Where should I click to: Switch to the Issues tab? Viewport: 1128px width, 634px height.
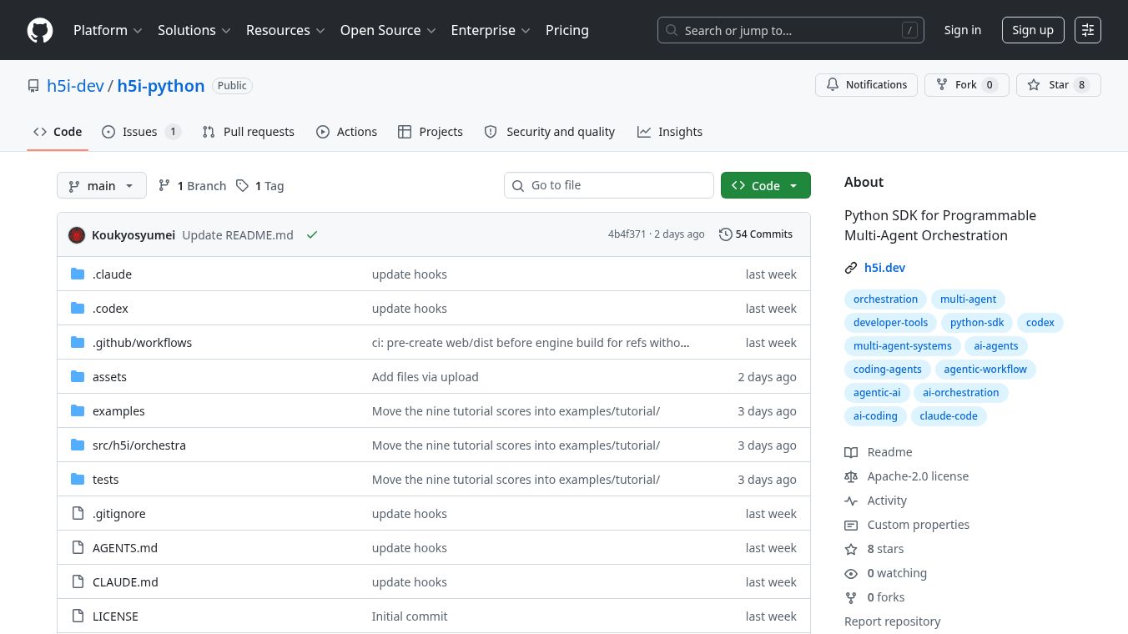pyautogui.click(x=141, y=132)
